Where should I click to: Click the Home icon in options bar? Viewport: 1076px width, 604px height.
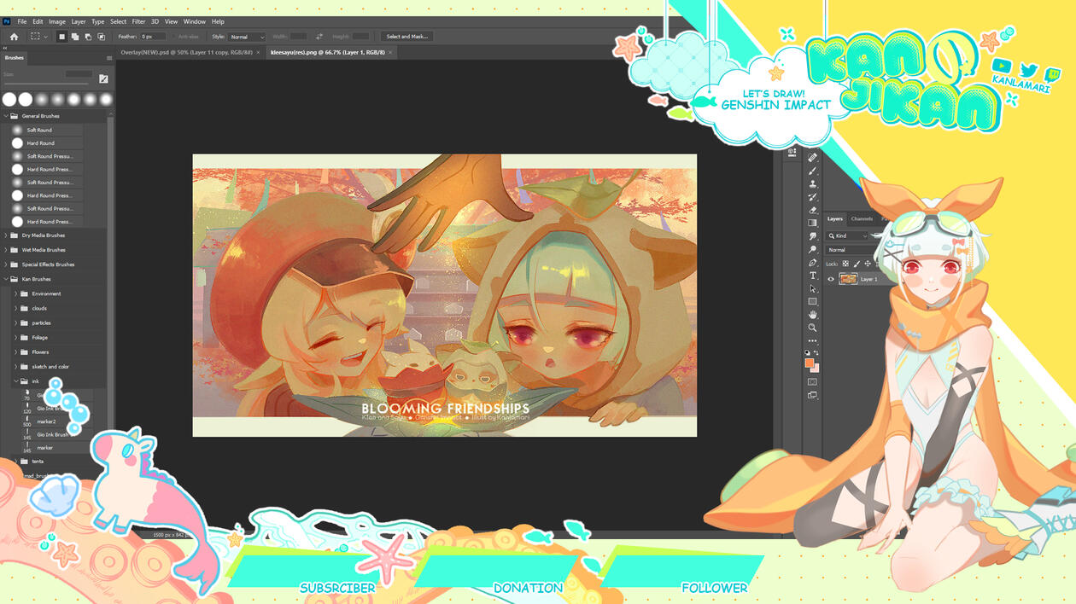tap(14, 37)
